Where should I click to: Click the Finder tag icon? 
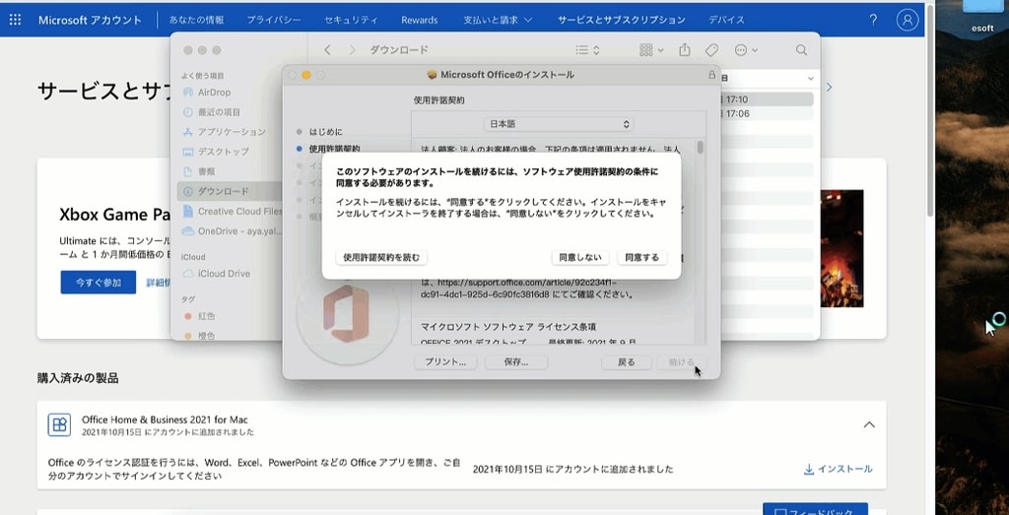click(x=711, y=50)
